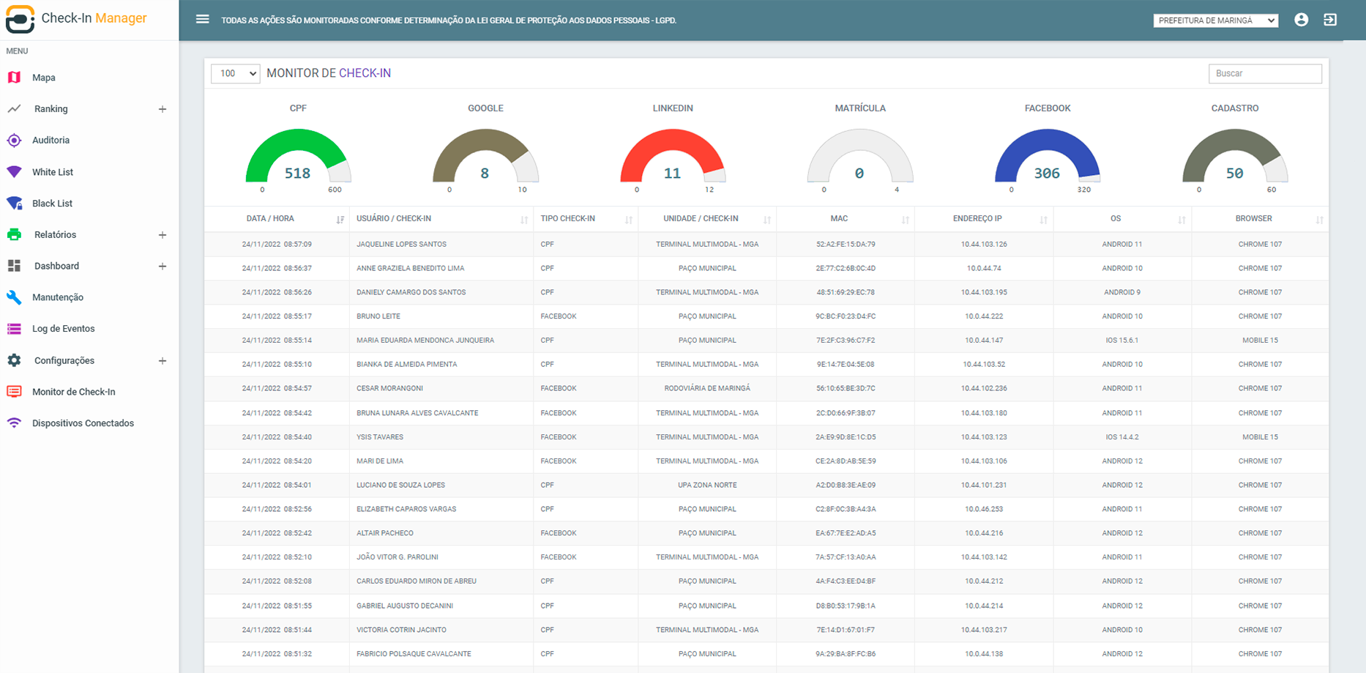Click UPA ZONA NORTE unit cell
The width and height of the screenshot is (1366, 673).
707,486
